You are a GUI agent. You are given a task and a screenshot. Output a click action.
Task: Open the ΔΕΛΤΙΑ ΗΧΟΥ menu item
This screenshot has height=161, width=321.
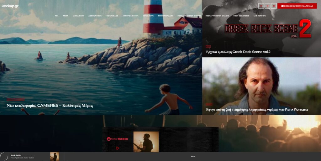pyautogui.click(x=78, y=16)
